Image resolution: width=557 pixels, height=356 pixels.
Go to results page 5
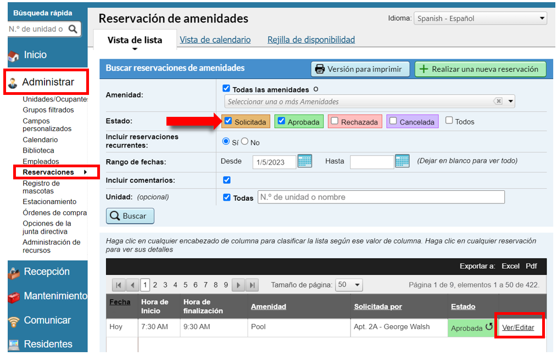click(186, 285)
